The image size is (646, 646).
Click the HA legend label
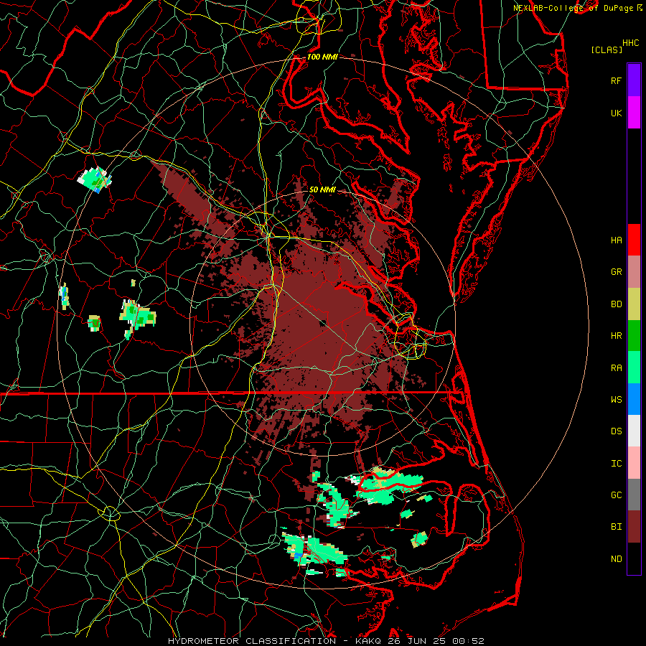[x=616, y=240]
